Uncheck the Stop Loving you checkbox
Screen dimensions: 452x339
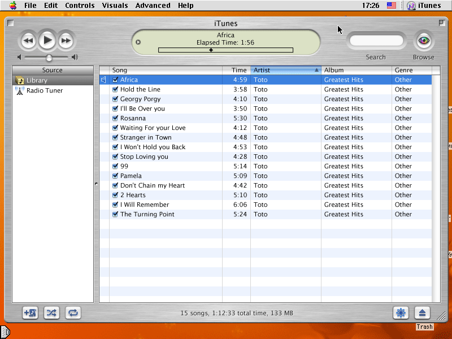pyautogui.click(x=115, y=157)
